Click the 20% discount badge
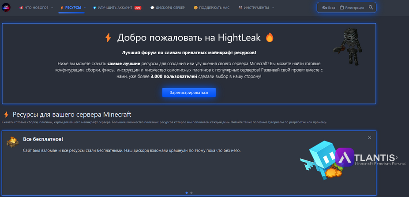409x197 pixels. (x=138, y=8)
